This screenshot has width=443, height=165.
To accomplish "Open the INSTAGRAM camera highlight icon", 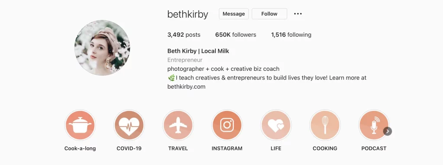I will coord(227,125).
